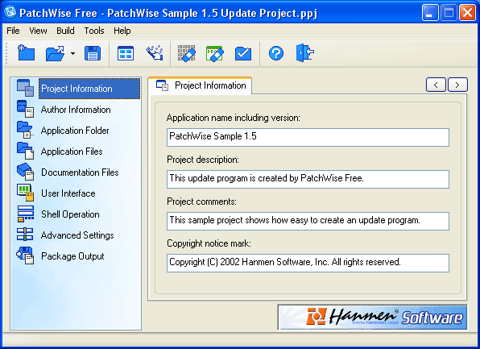Go to Application Files section

coord(72,152)
